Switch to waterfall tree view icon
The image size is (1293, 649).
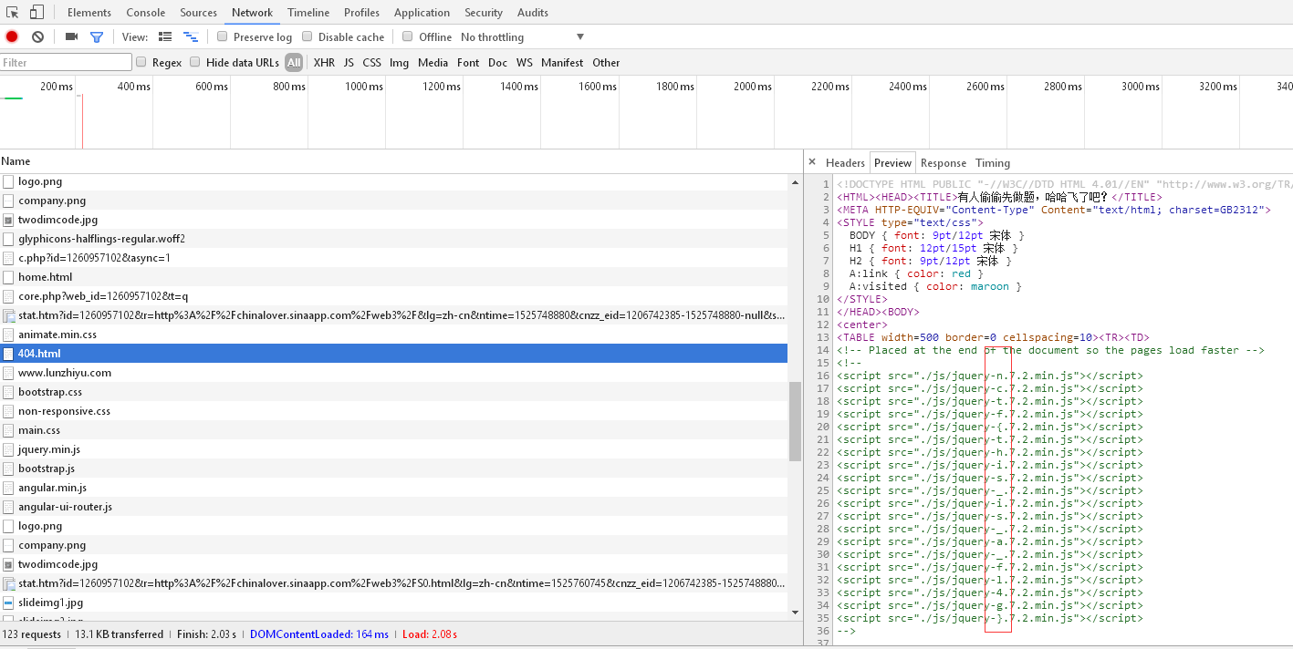[x=191, y=36]
